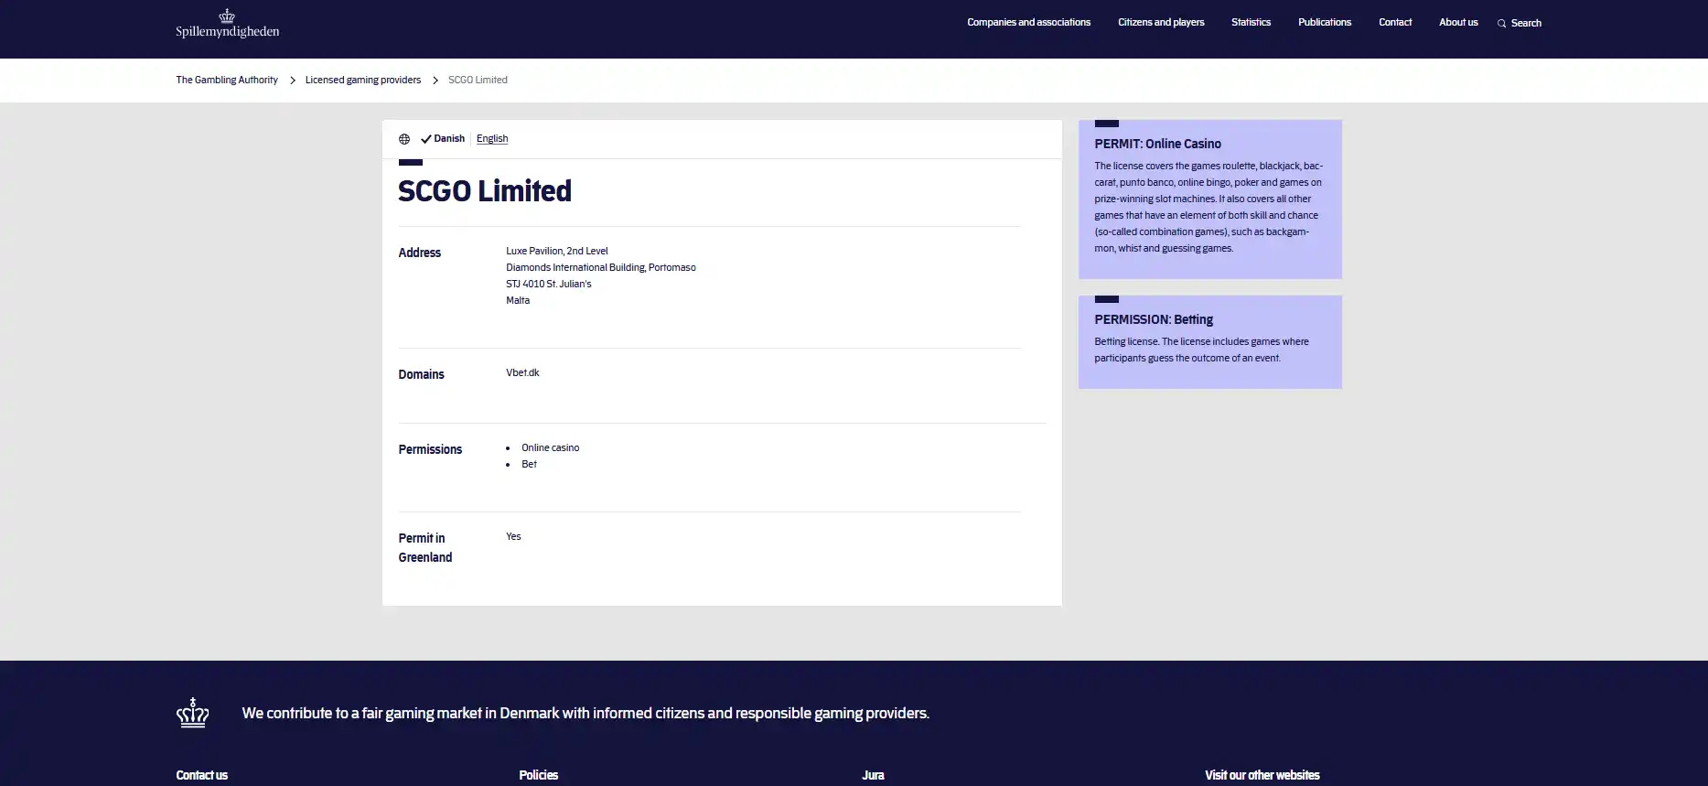Click the SCGO Limited breadcrumb text
The height and width of the screenshot is (786, 1708).
[x=478, y=80]
